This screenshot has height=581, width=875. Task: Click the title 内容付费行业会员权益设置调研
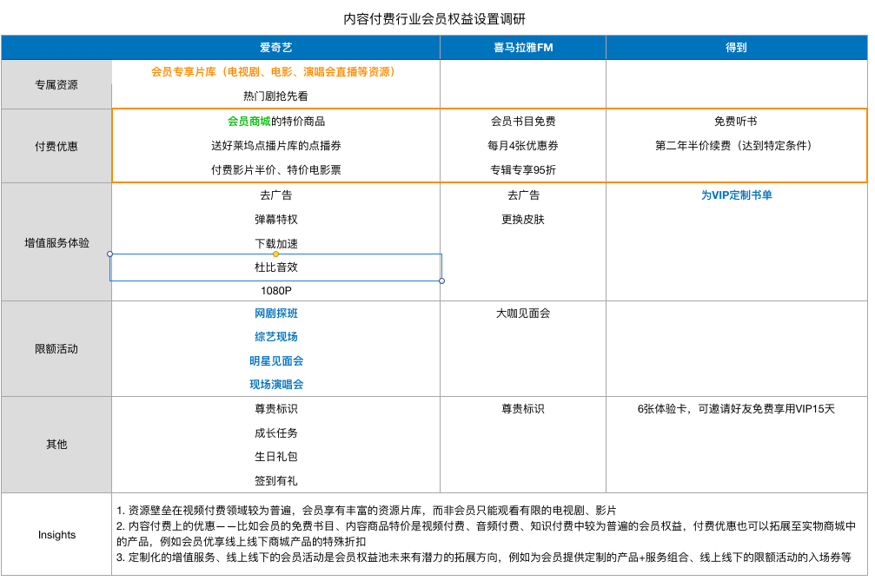(x=434, y=18)
